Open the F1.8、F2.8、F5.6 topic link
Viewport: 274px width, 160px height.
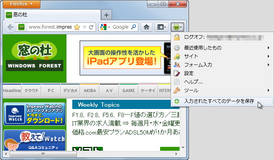pyautogui.click(x=126, y=115)
